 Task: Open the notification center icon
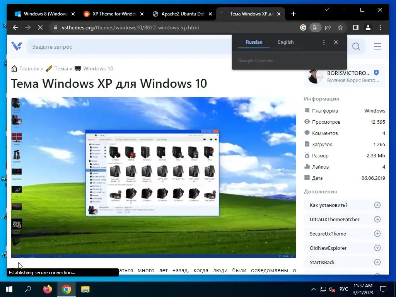pyautogui.click(x=383, y=289)
